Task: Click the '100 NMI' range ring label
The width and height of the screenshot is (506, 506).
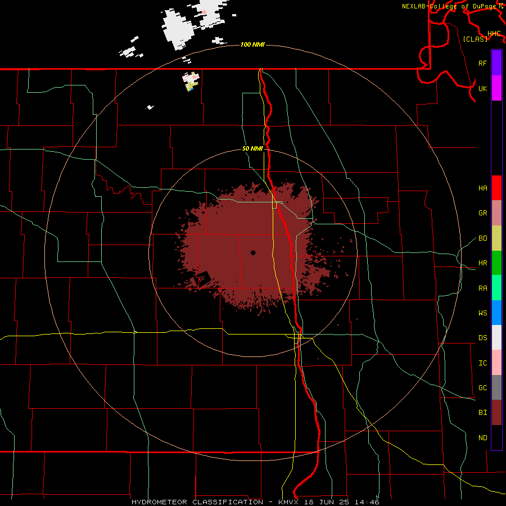Action: [252, 44]
